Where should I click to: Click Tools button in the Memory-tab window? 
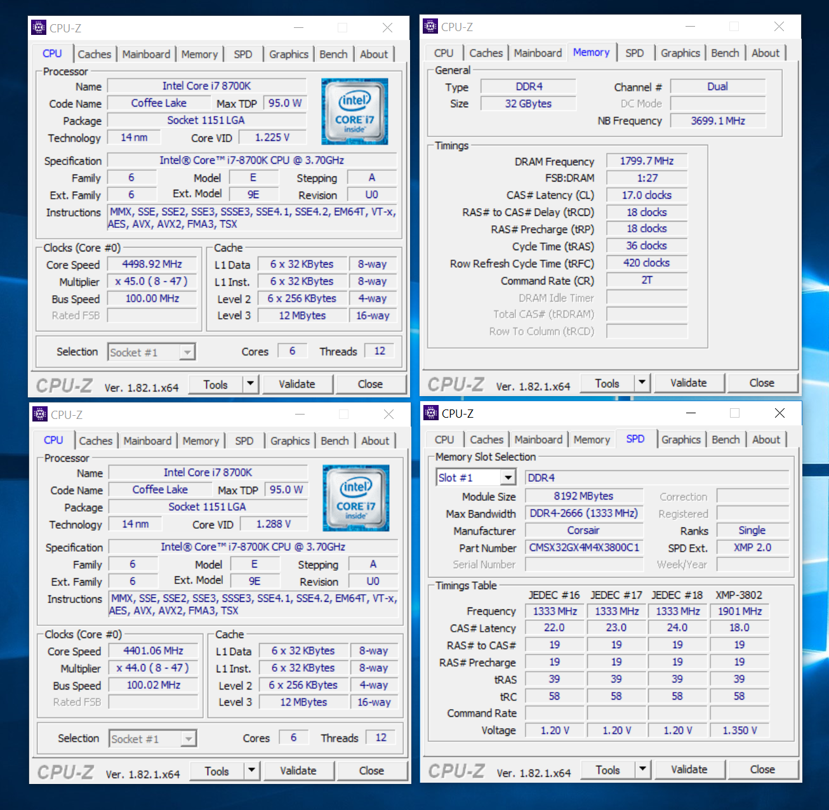[x=607, y=382]
